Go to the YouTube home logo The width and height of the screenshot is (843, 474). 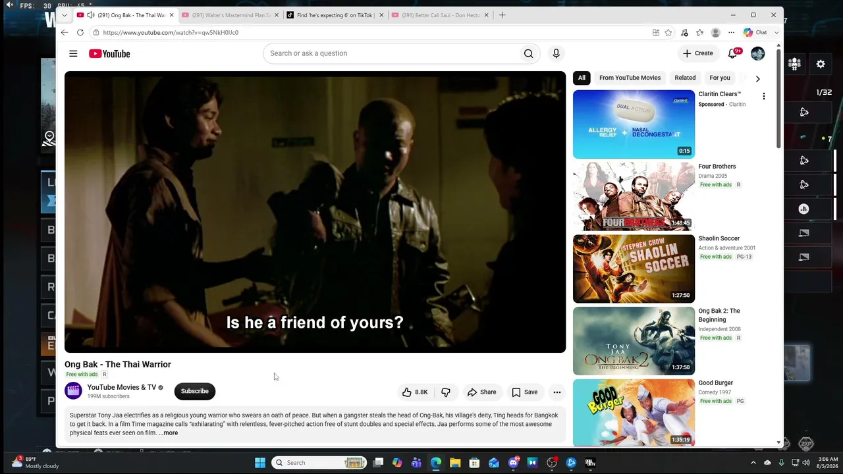[x=109, y=53]
